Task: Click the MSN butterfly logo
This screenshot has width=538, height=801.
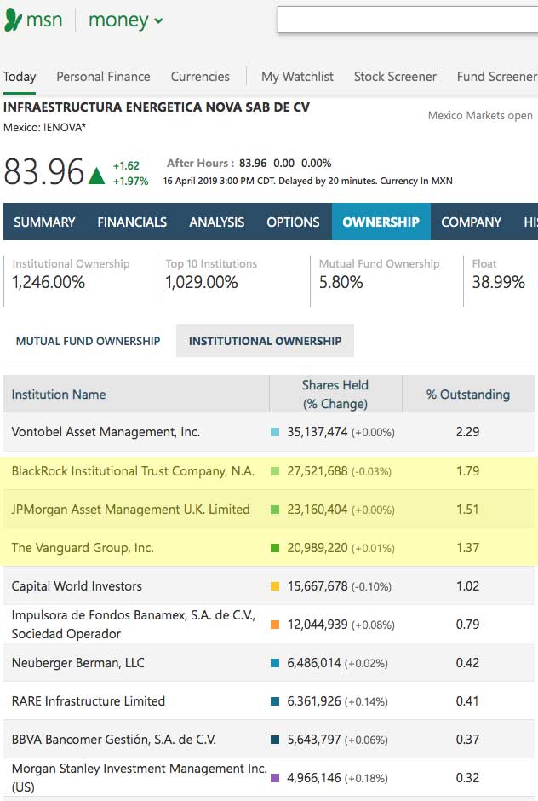Action: pos(13,20)
